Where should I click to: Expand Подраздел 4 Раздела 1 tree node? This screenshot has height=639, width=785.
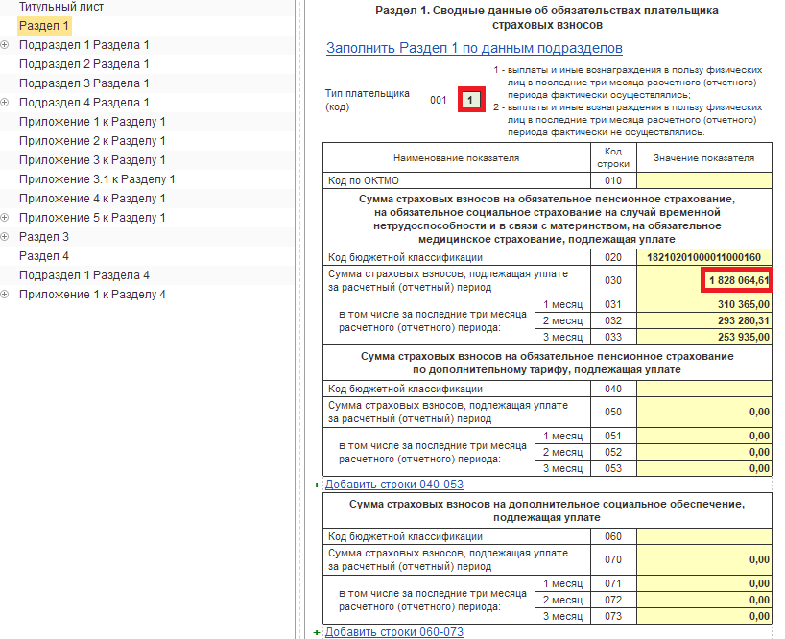(x=5, y=103)
